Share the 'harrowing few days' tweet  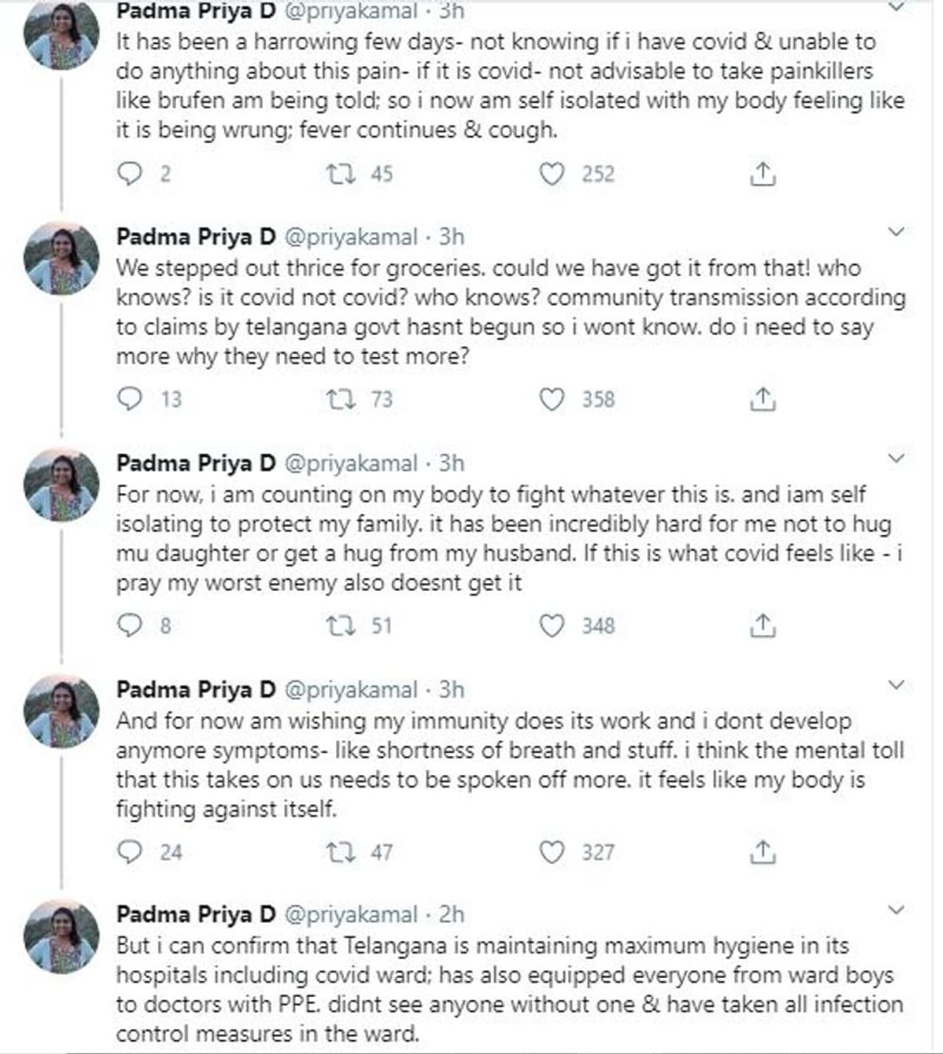[763, 174]
